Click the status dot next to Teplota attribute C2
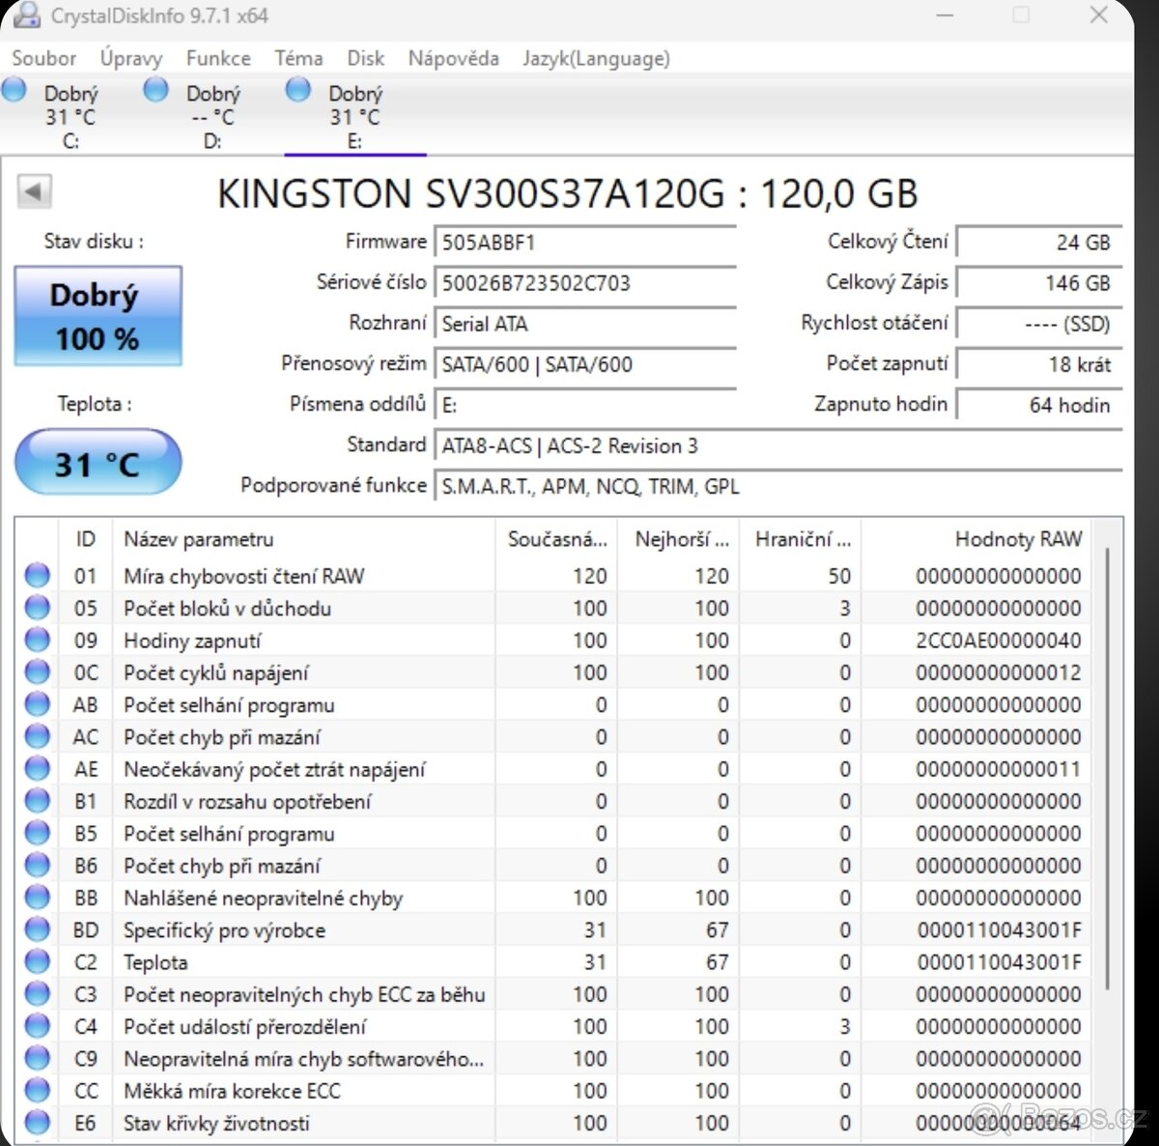Screen dimensions: 1159x1146 [36, 961]
